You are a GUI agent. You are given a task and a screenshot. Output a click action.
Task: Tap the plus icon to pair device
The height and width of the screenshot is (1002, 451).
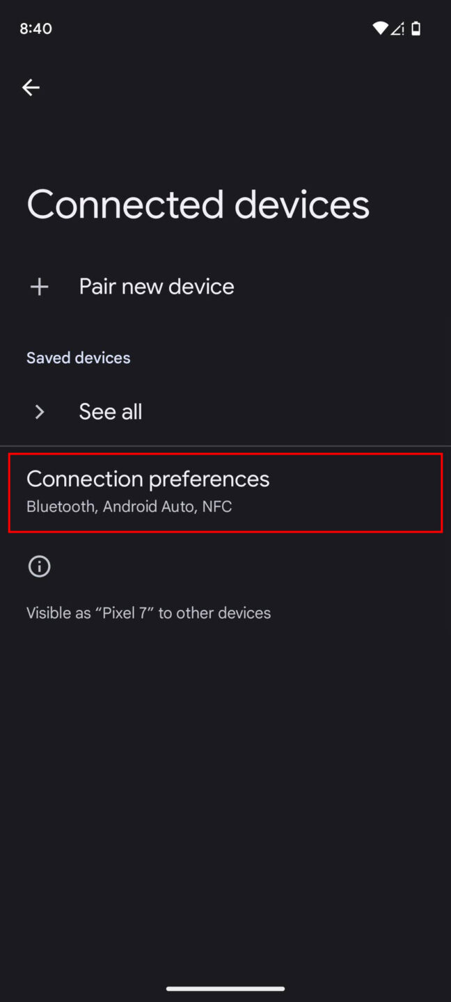[39, 286]
